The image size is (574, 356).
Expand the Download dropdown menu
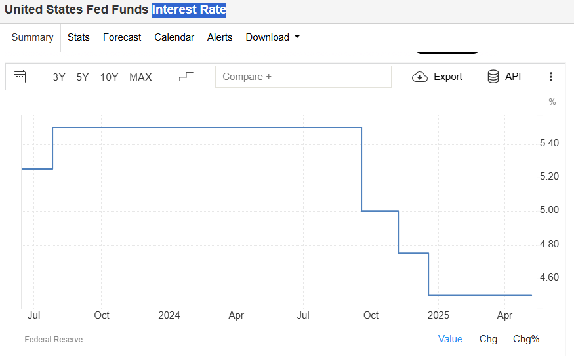point(272,37)
